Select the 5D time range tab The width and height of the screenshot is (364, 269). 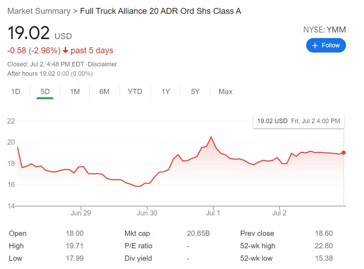(x=45, y=92)
